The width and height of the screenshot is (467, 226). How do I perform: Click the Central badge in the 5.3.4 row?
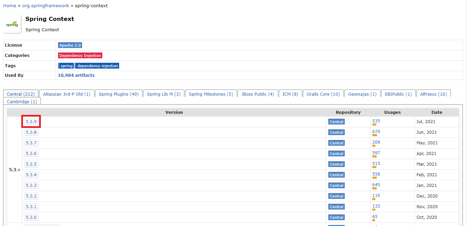coord(337,175)
